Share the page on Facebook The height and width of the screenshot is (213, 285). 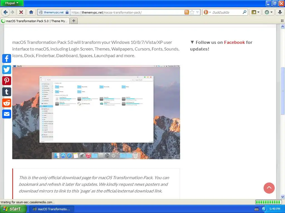(7, 58)
